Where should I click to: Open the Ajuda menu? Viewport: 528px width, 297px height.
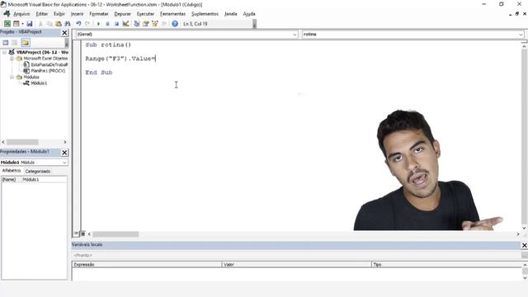point(249,14)
